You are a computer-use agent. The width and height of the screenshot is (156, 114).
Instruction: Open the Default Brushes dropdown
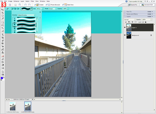(x=27, y=15)
